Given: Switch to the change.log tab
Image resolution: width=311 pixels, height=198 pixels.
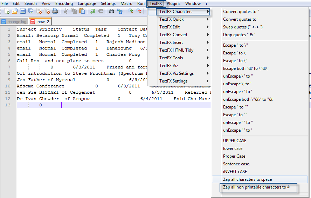Looking at the screenshot, I should [14, 22].
